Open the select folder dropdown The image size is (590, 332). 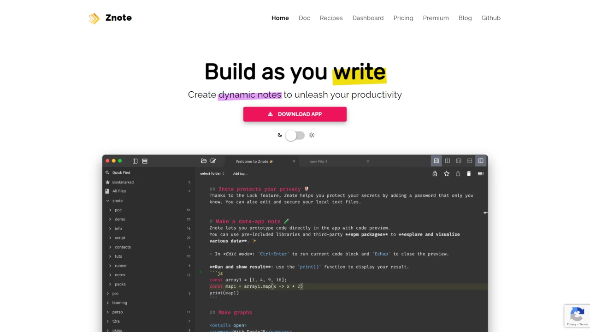(x=212, y=173)
